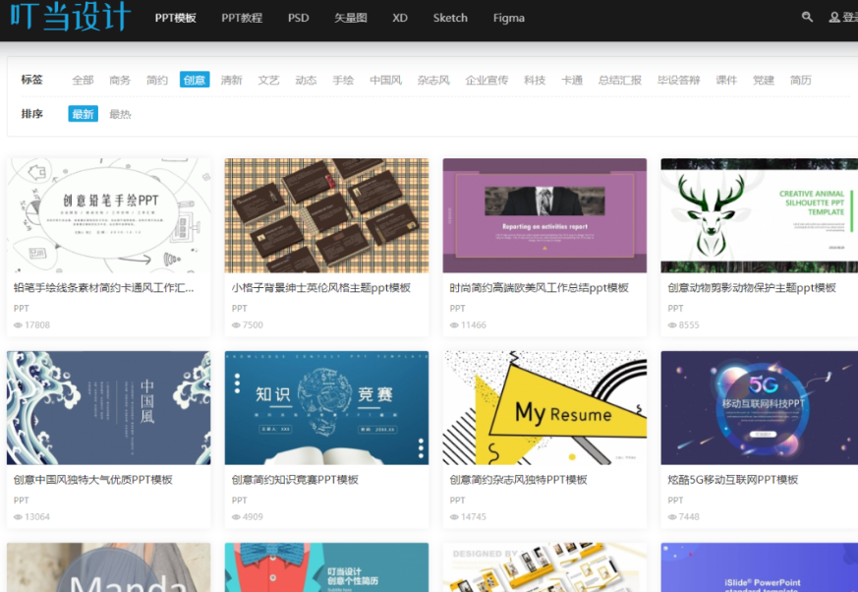Open the green deer silhouette template thumbnail

pyautogui.click(x=762, y=215)
